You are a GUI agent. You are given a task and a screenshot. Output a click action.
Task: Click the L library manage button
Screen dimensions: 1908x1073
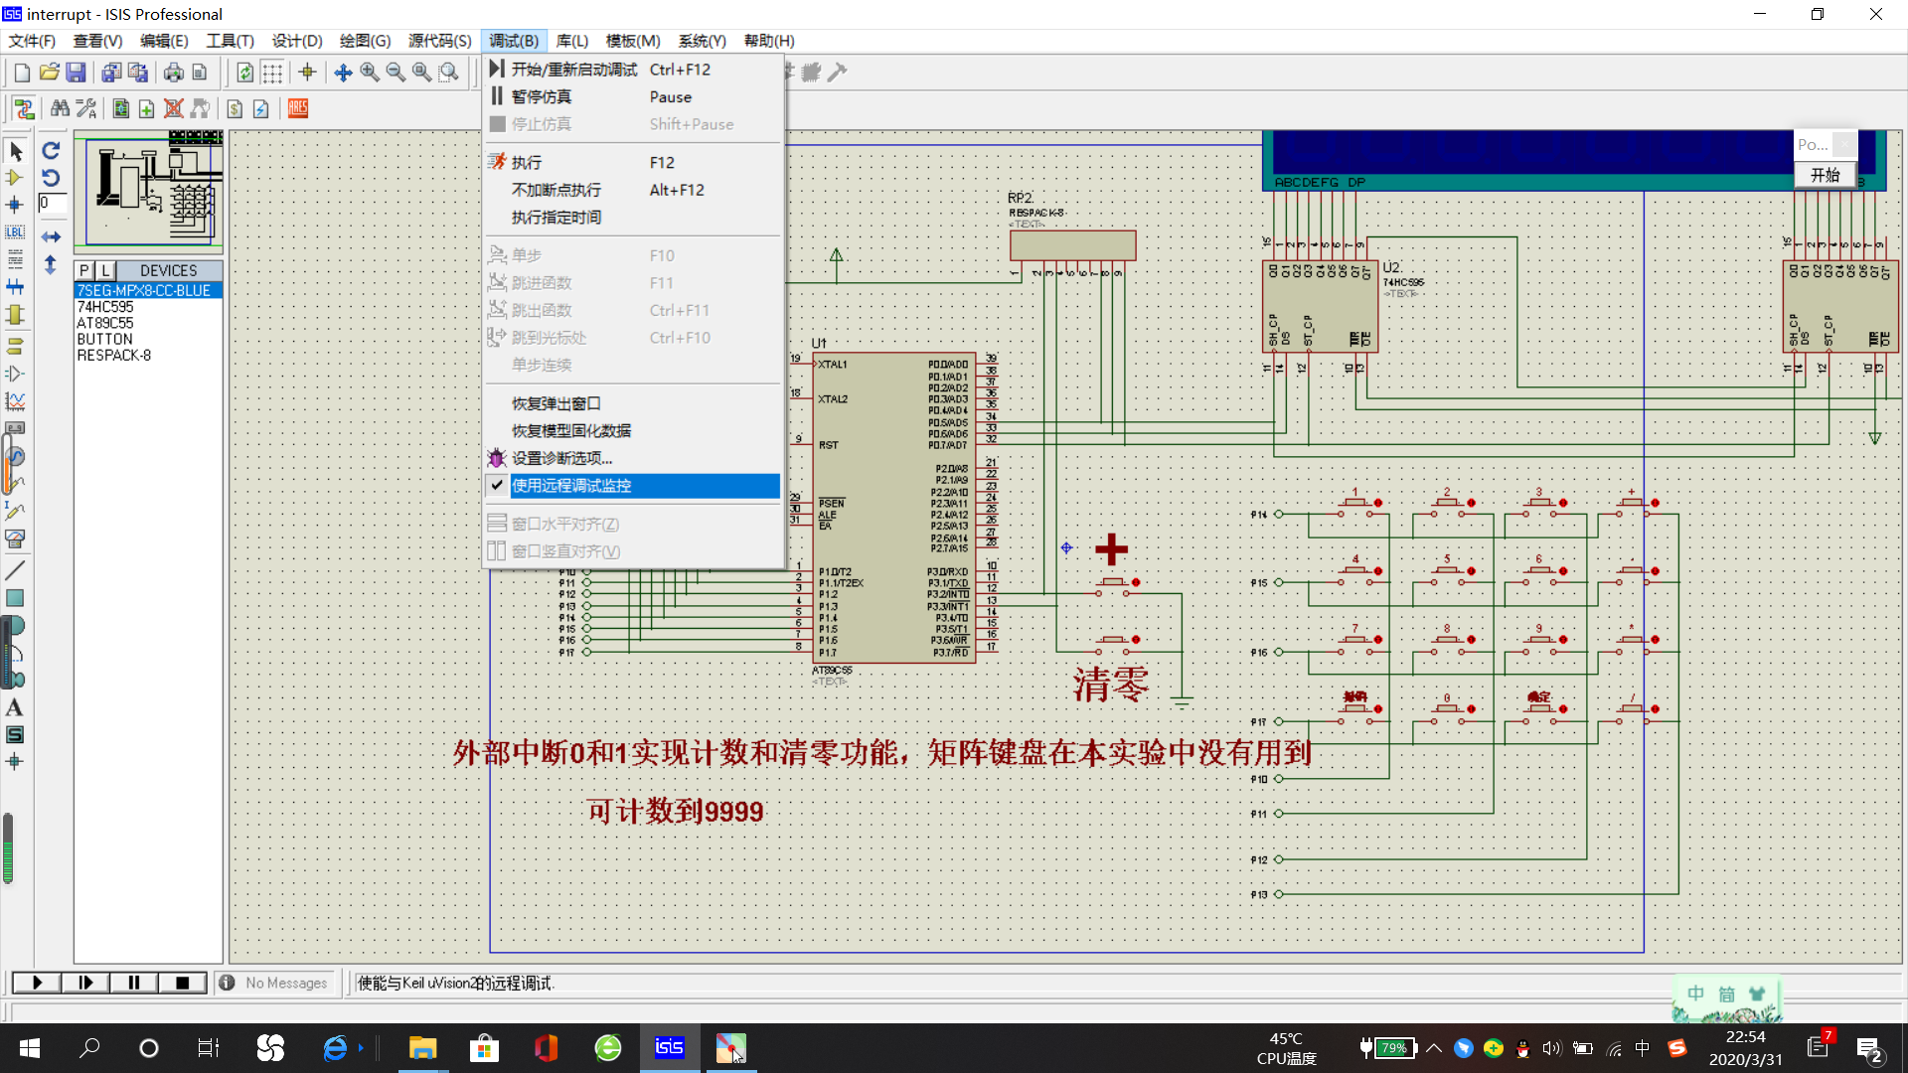pyautogui.click(x=105, y=270)
